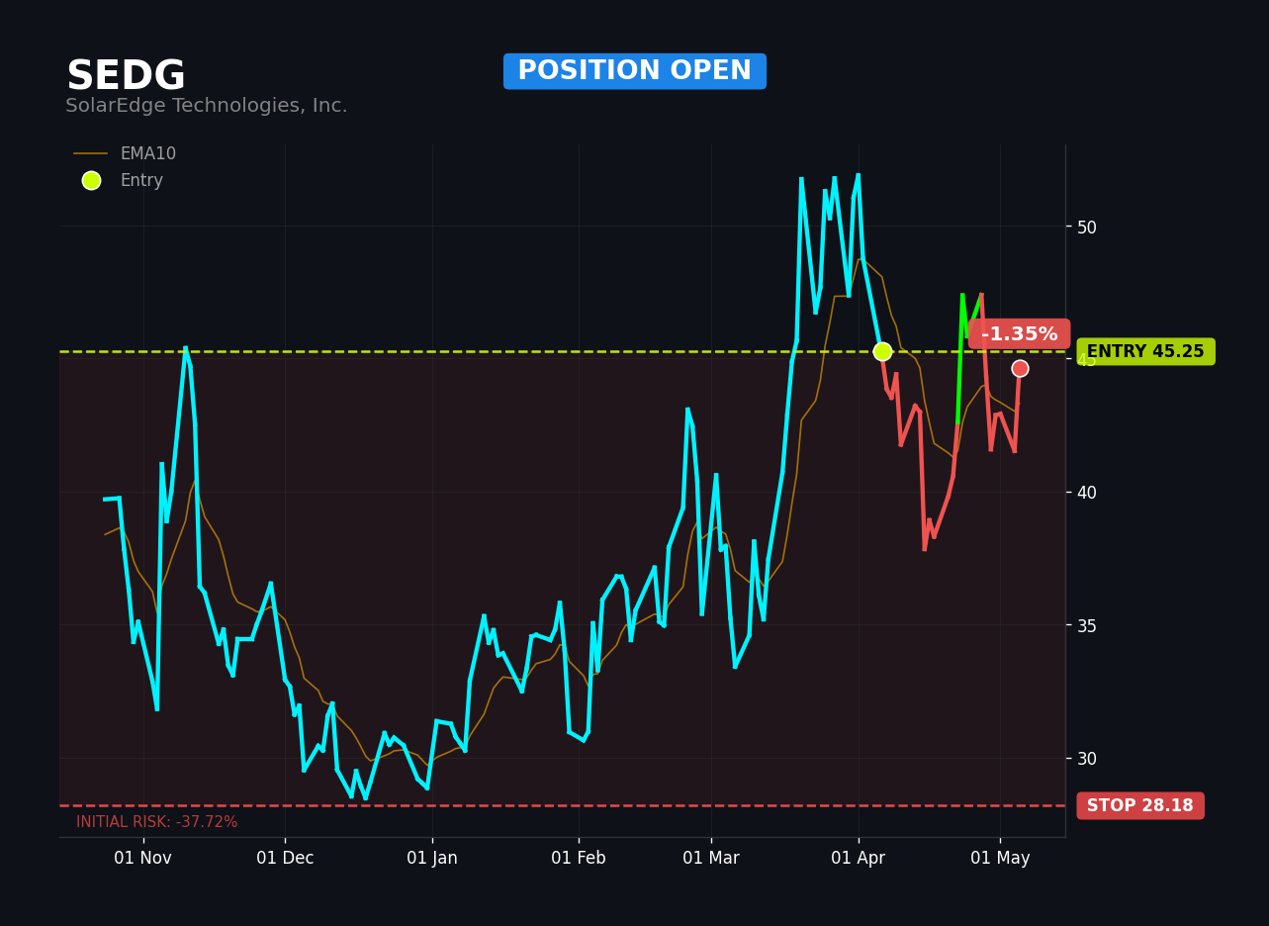Click the 01 Mar x-axis label
This screenshot has height=926, width=1269.
(x=711, y=858)
